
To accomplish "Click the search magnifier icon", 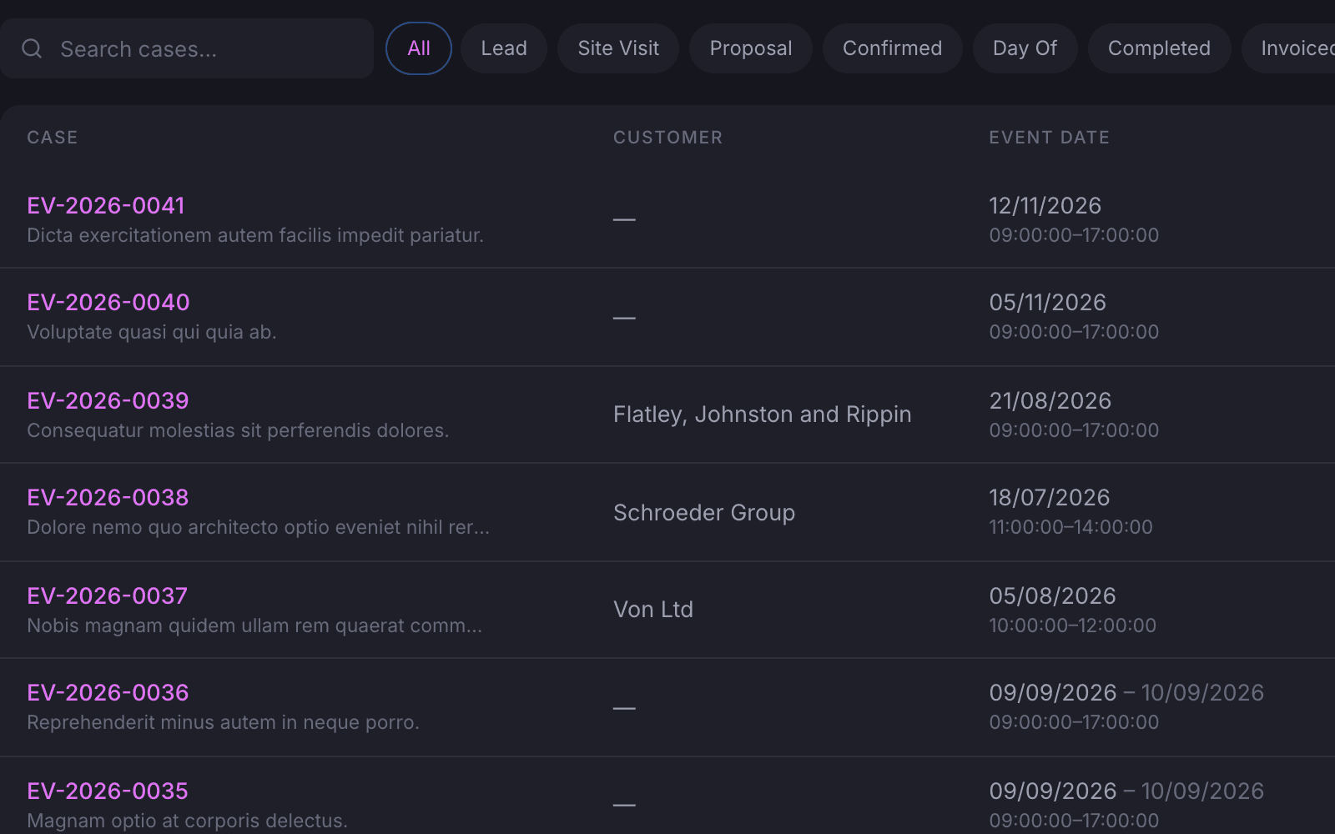I will click(32, 48).
